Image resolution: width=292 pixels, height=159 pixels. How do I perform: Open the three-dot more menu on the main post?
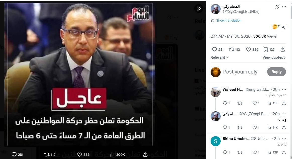tap(284, 7)
